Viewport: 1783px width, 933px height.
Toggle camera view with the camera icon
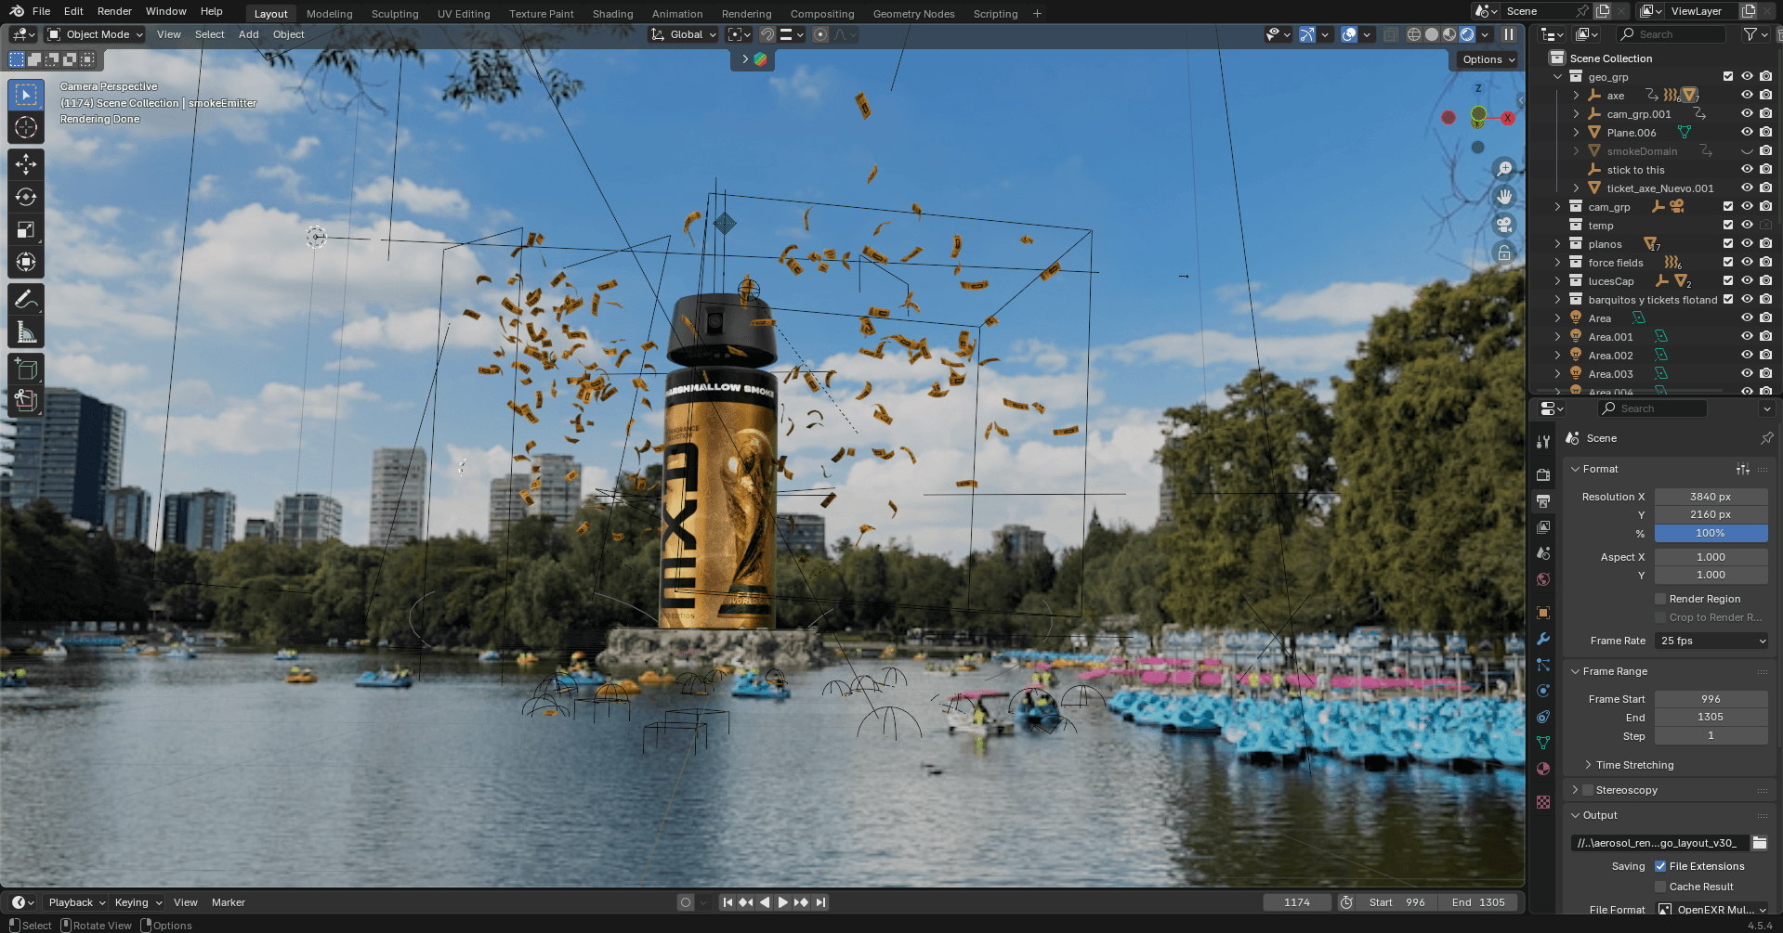point(1503,225)
